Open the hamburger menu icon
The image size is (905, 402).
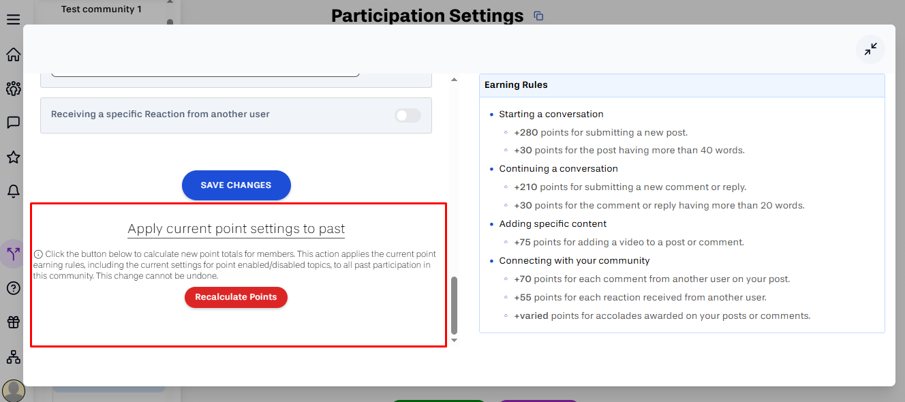pyautogui.click(x=13, y=19)
